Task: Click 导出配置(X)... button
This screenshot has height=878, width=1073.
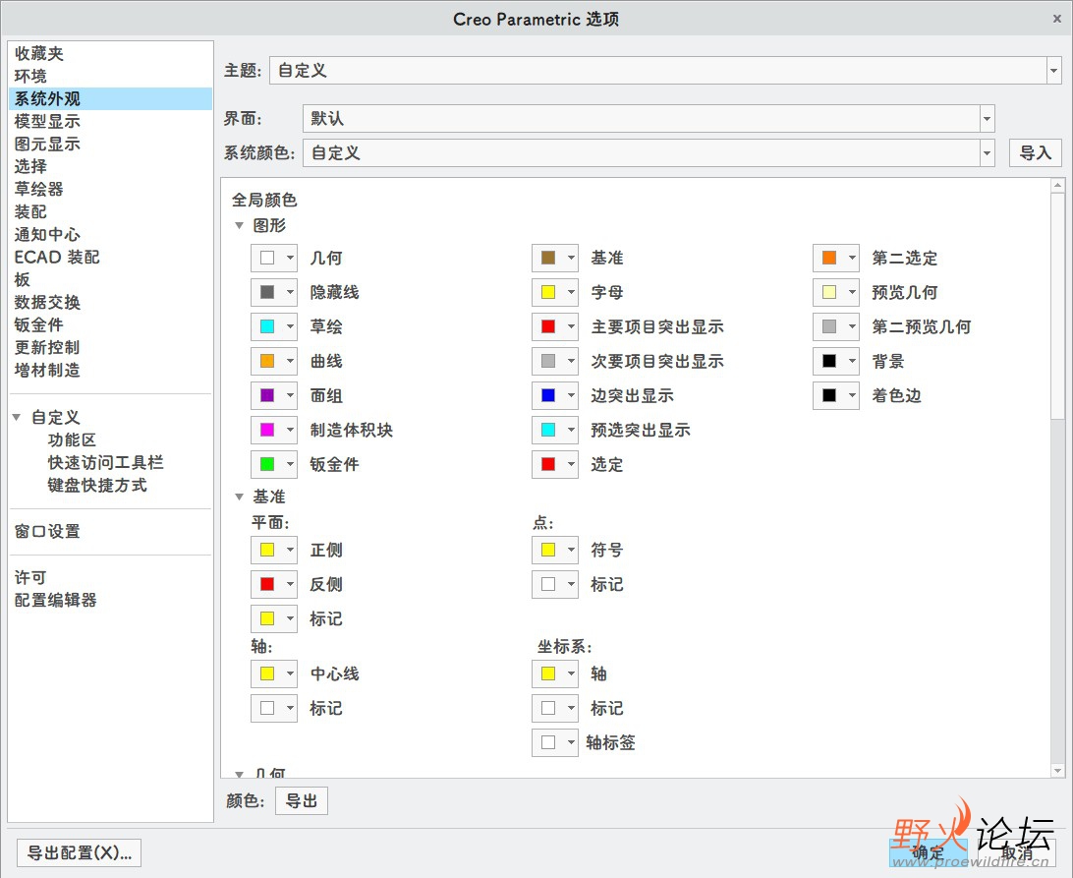Action: tap(79, 852)
